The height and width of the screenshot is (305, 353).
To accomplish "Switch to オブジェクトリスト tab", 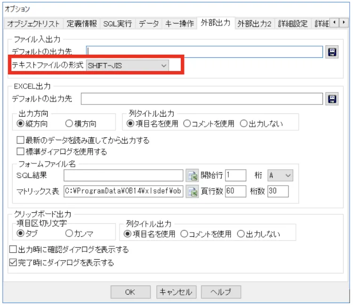I will coord(33,24).
